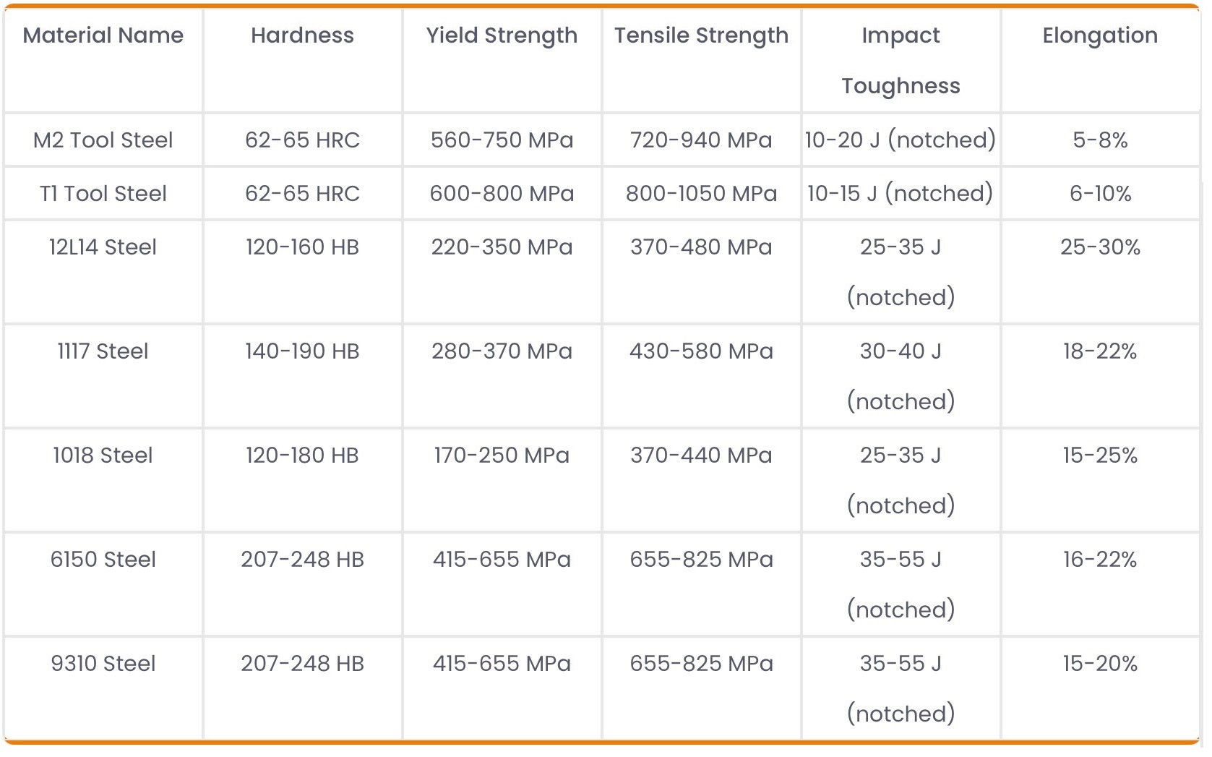The image size is (1212, 757).
Task: Click the M2 Tool Steel cell
Action: (103, 140)
